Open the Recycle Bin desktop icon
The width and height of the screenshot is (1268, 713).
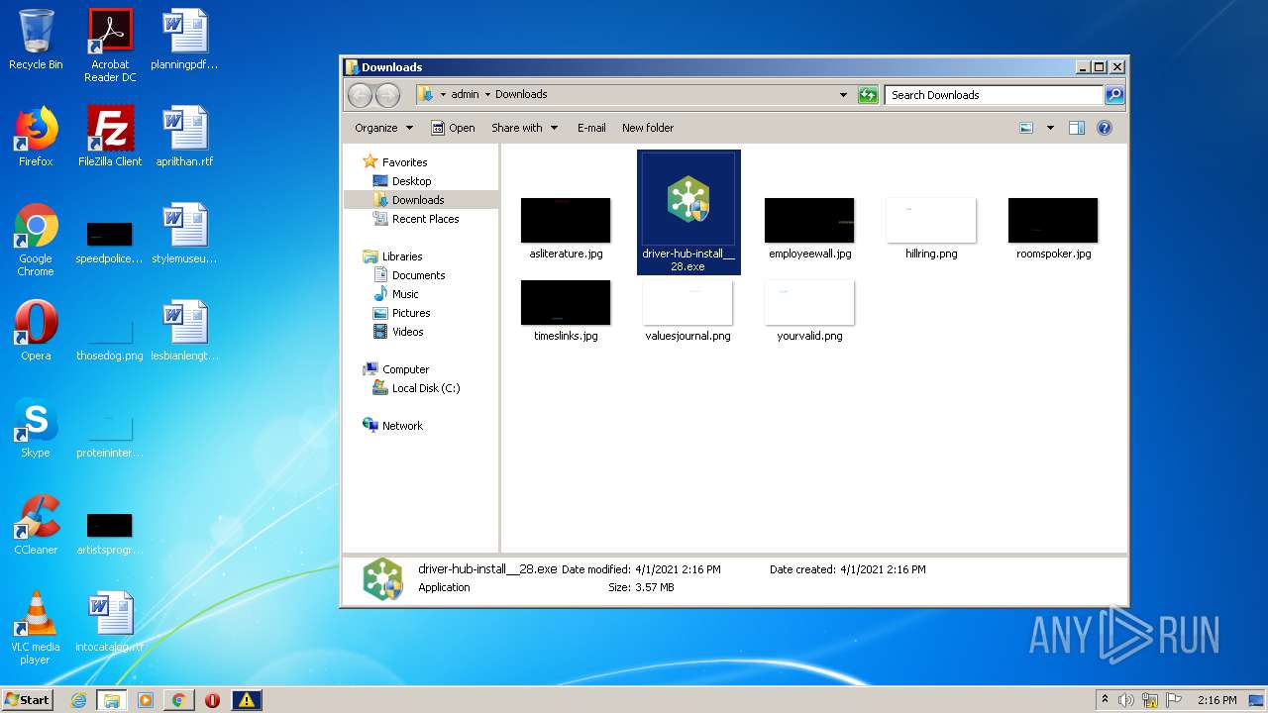(x=36, y=41)
